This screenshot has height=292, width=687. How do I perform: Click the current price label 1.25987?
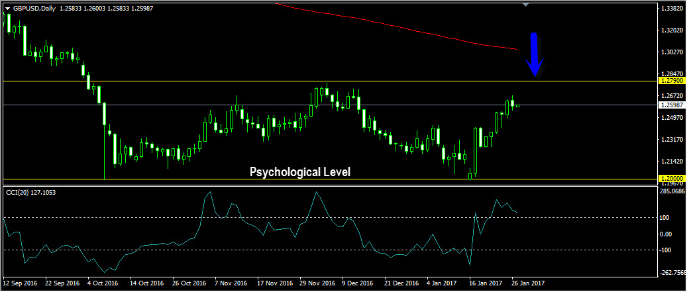coord(672,105)
